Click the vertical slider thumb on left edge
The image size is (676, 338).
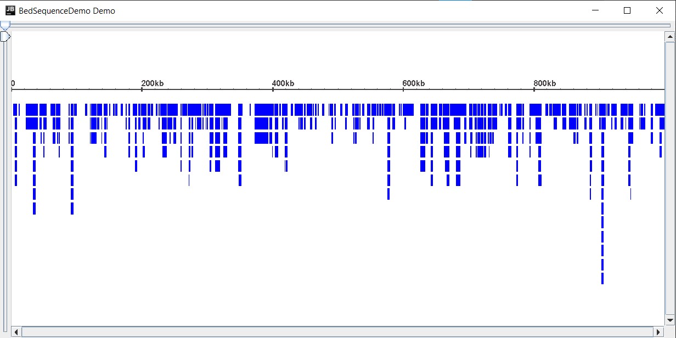click(x=4, y=37)
